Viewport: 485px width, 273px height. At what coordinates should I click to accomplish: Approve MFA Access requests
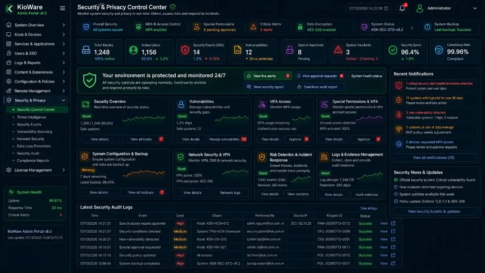(298, 139)
